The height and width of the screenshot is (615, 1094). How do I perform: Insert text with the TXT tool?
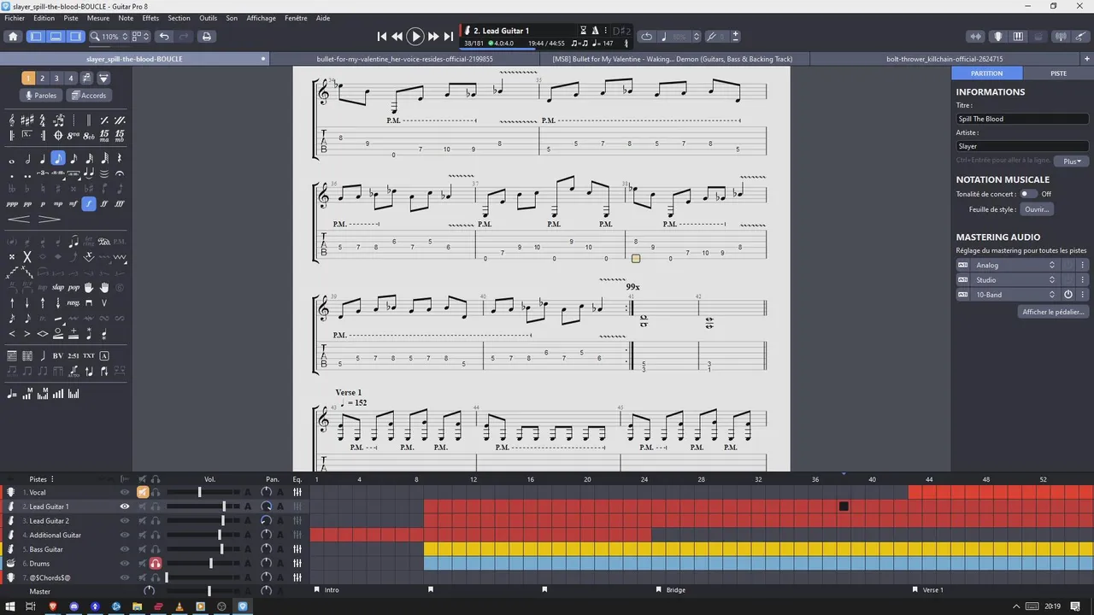(89, 355)
